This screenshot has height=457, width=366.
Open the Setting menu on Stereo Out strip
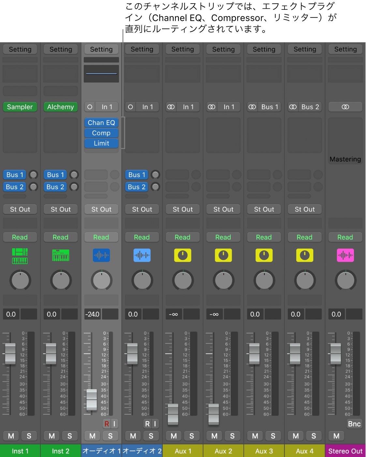point(345,49)
